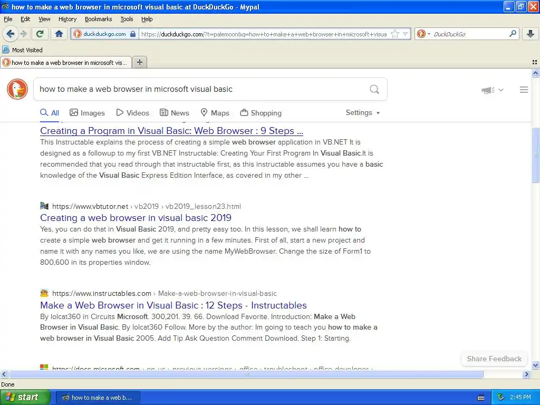
Task: Click the vertical scrollbar up arrow
Action: click(x=535, y=73)
